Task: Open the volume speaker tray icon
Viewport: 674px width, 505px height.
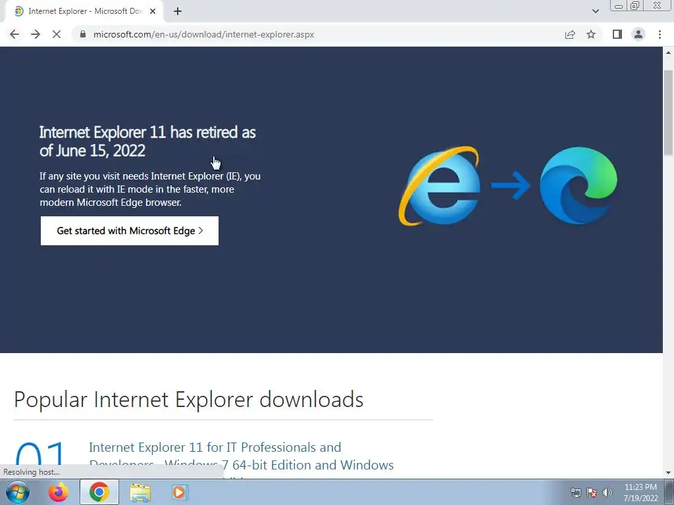Action: pos(608,493)
